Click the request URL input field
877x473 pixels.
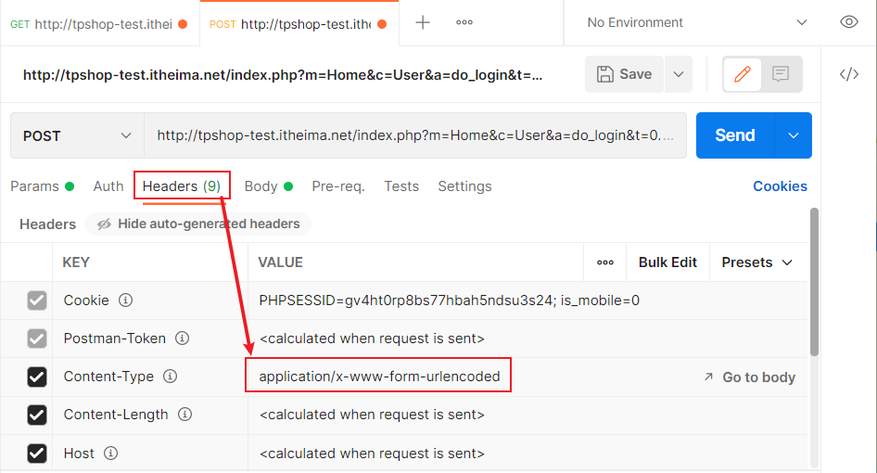414,135
